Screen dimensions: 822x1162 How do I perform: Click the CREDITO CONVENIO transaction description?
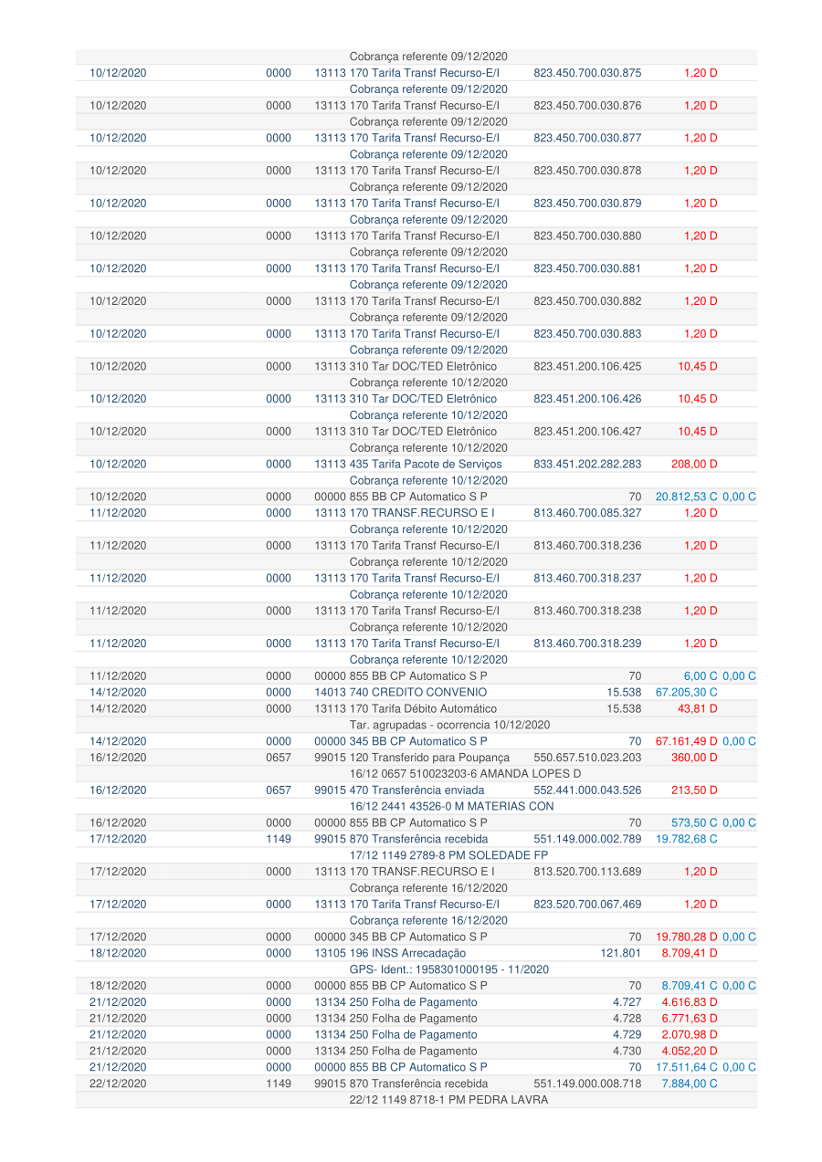tap(400, 692)
